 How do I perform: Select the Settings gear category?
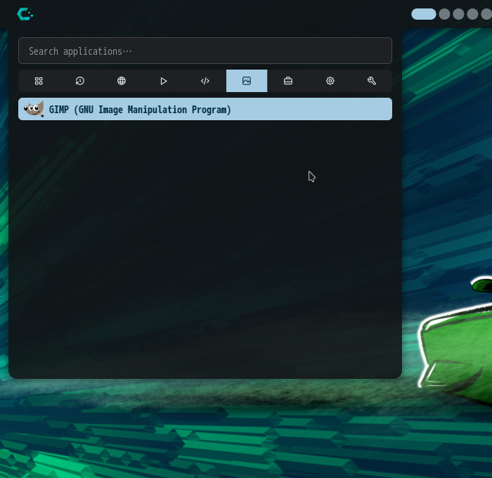(x=330, y=81)
